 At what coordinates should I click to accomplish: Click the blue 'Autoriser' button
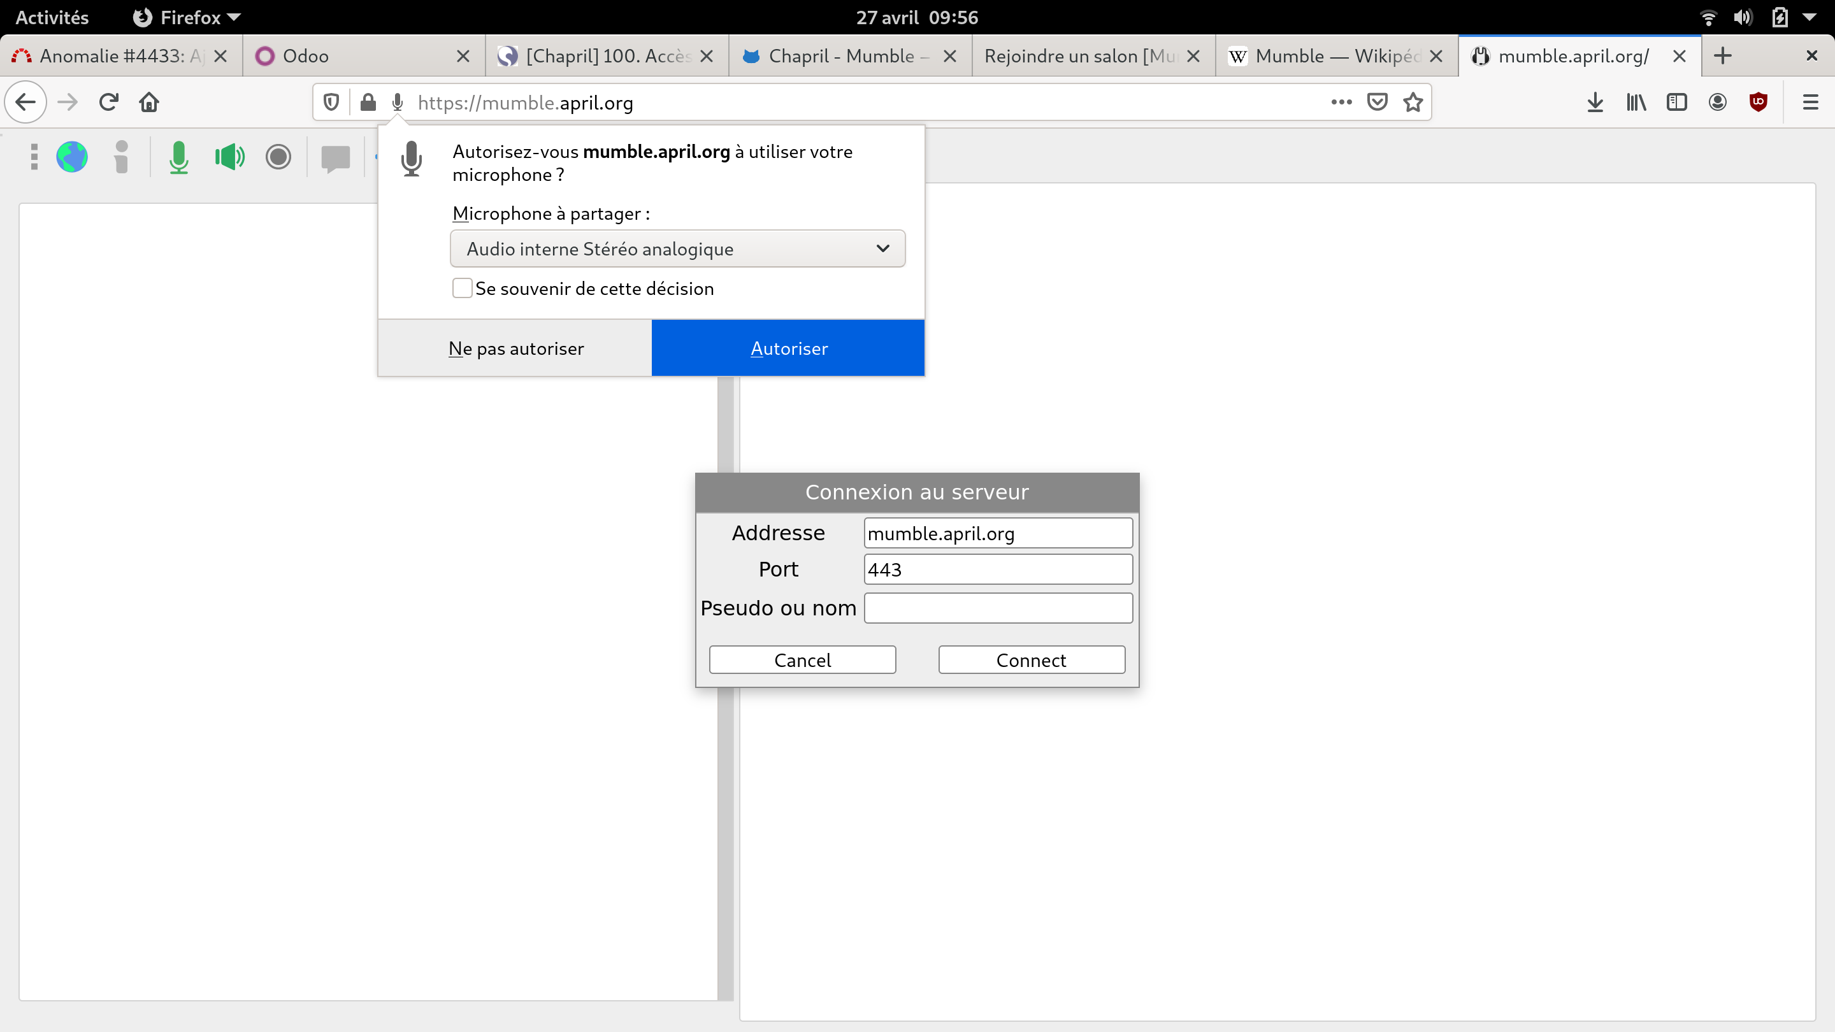tap(789, 348)
